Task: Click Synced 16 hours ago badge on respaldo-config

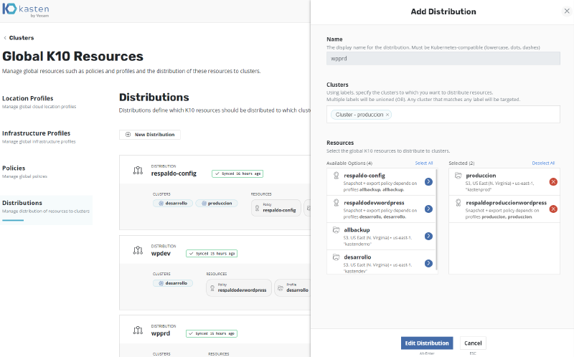Action: [237, 173]
